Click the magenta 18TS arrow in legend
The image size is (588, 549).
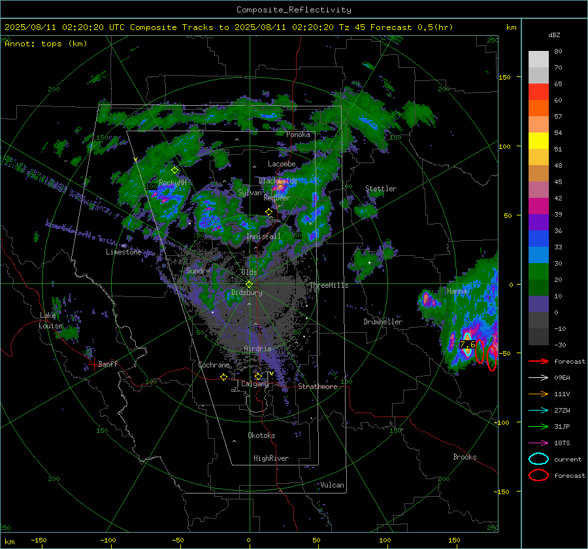click(538, 443)
